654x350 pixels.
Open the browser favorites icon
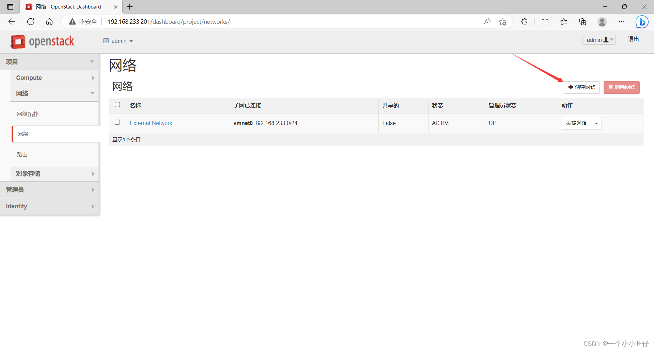point(564,21)
